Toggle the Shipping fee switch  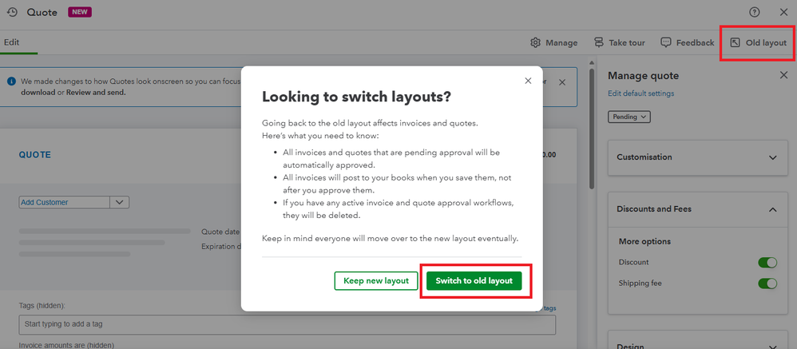coord(767,283)
